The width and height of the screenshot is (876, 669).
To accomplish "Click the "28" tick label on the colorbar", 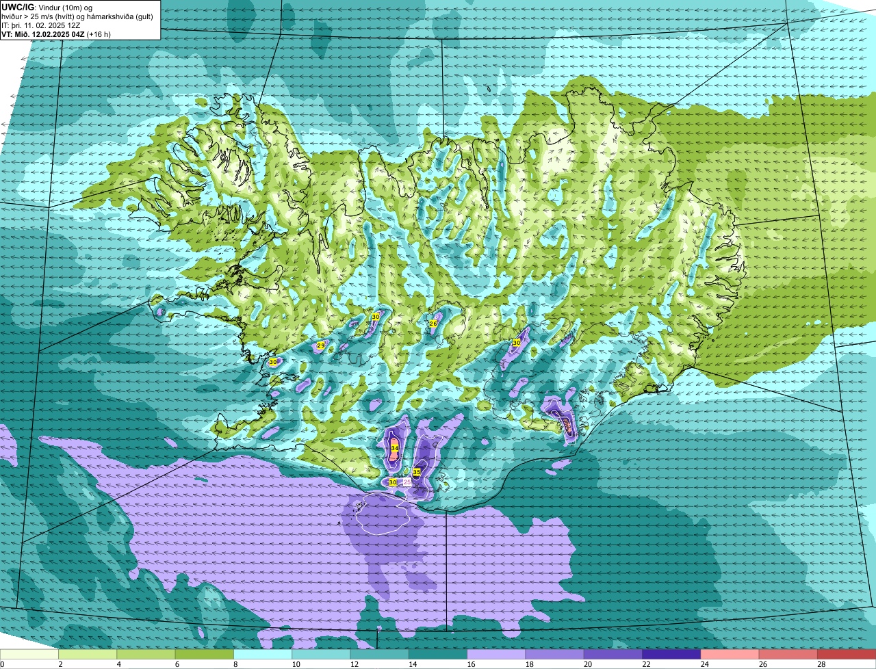I will [x=821, y=664].
